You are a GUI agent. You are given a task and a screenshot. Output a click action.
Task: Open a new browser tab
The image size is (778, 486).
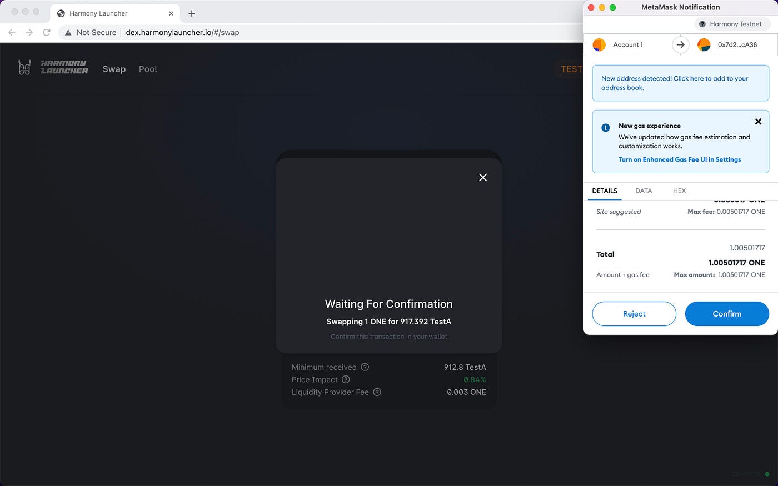[192, 13]
